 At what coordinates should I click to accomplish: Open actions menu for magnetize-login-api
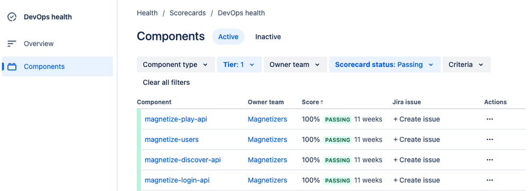click(490, 180)
